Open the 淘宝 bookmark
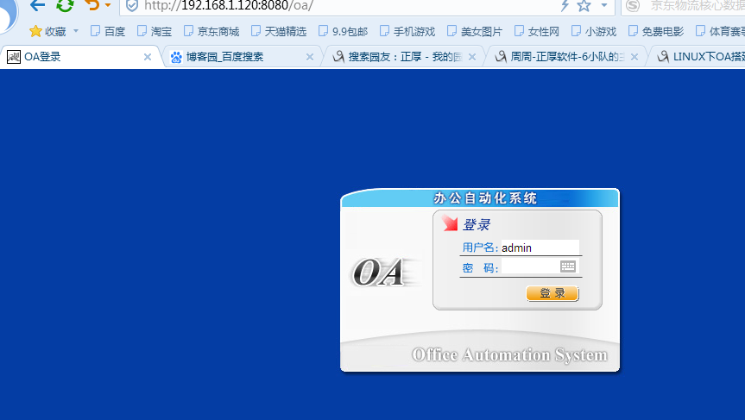The height and width of the screenshot is (420, 745). pyautogui.click(x=155, y=31)
